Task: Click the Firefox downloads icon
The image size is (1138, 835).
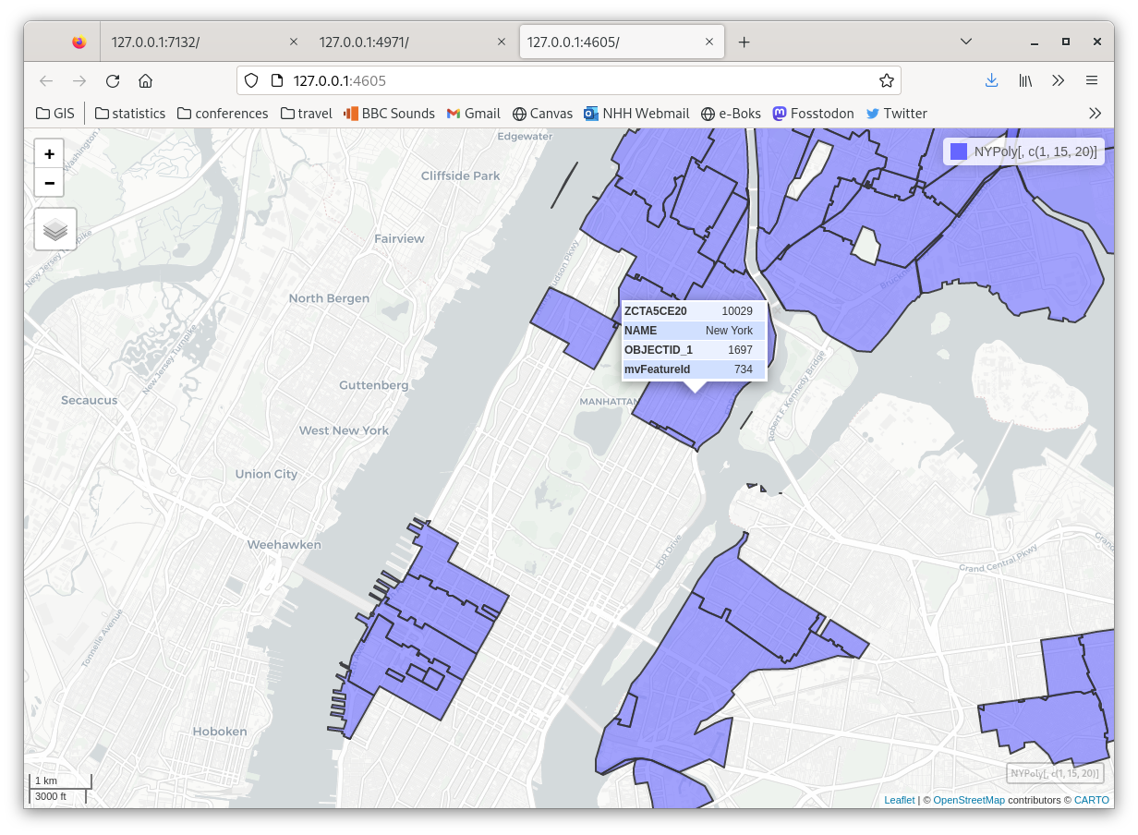Action: [x=991, y=80]
